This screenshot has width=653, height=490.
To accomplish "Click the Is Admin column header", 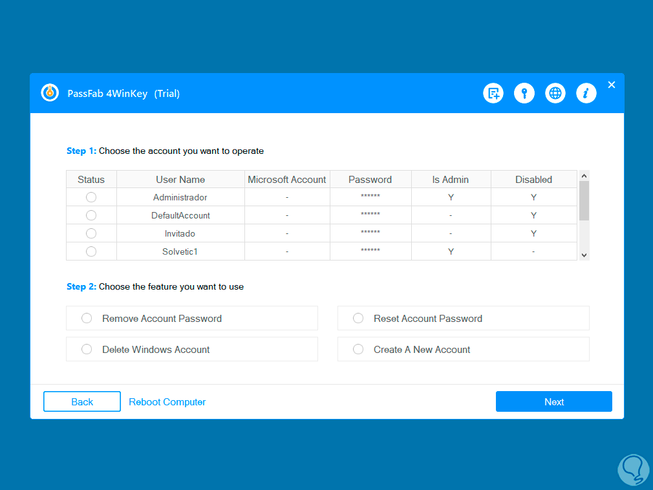I will point(451,180).
